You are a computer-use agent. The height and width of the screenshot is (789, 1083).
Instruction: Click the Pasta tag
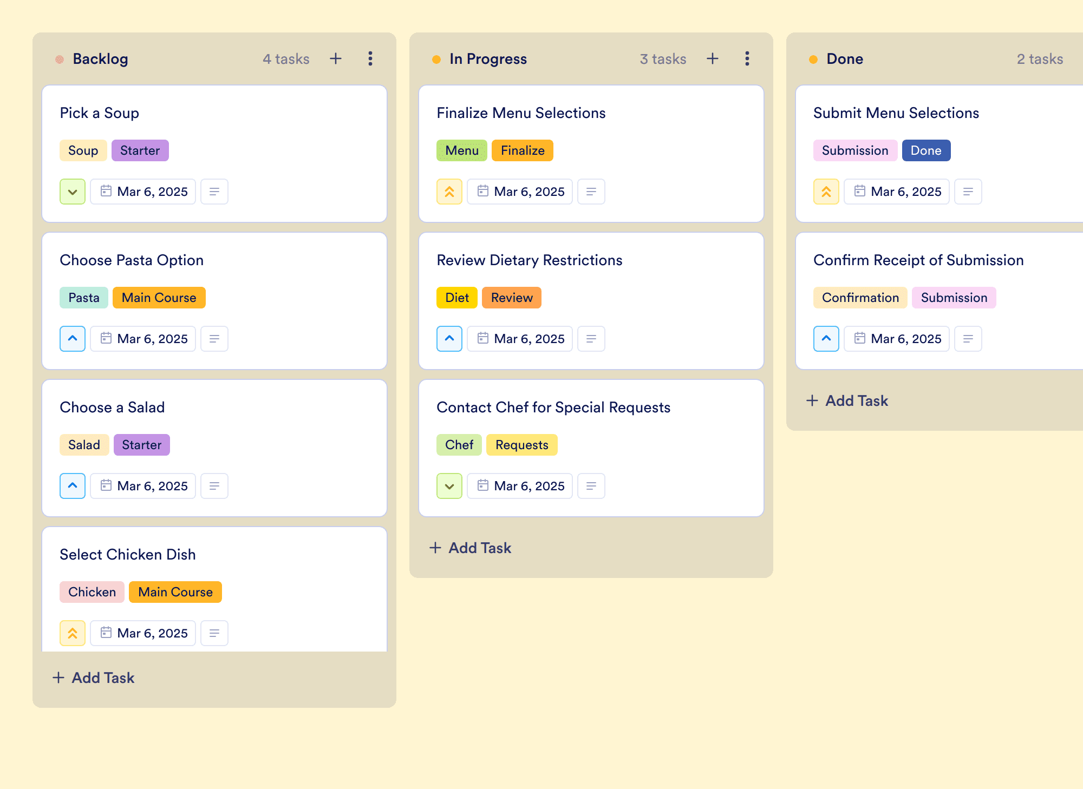click(x=84, y=298)
